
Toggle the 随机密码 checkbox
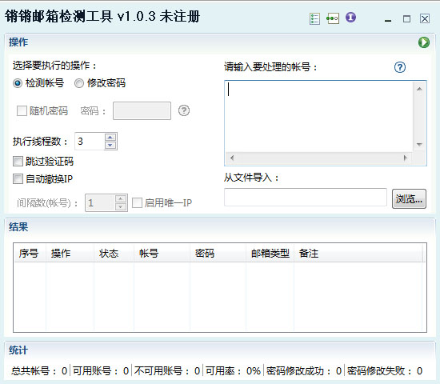[x=42, y=111]
